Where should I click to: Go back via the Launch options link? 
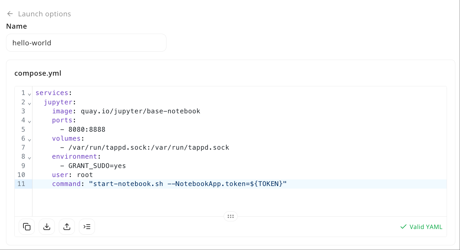(44, 14)
